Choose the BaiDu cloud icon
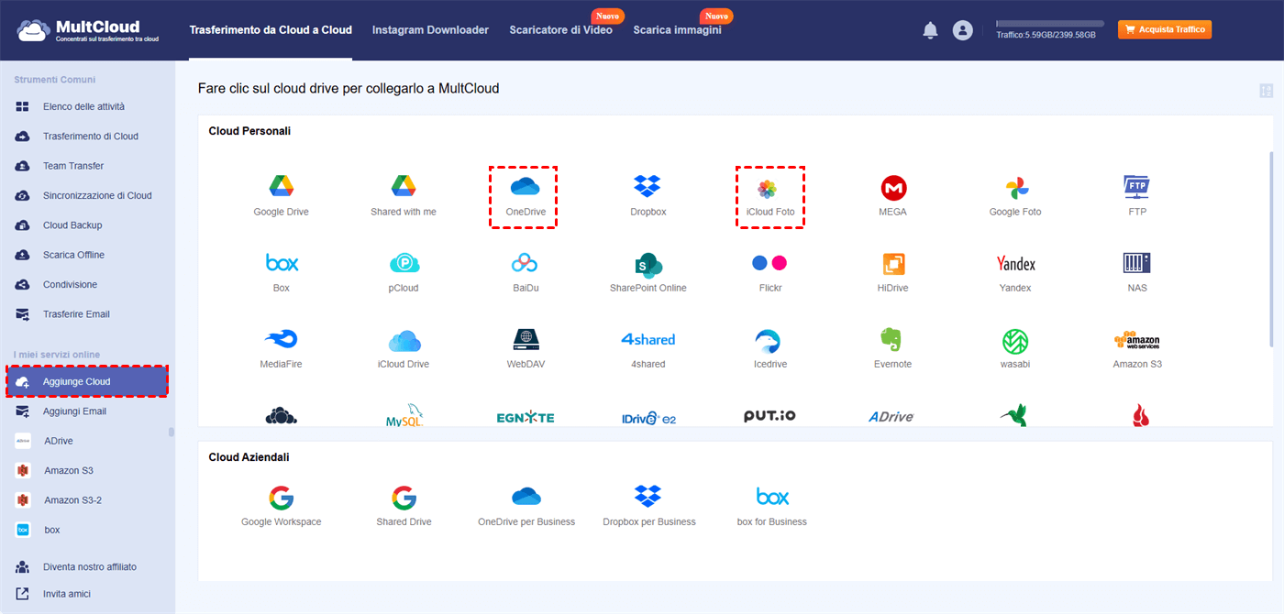The image size is (1284, 614). coord(525,264)
